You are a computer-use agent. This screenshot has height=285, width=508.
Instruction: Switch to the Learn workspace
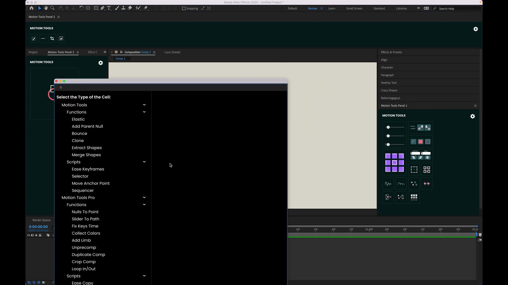point(332,8)
